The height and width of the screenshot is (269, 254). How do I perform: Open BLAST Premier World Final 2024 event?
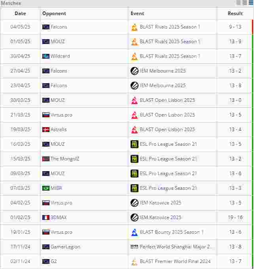[175, 261]
